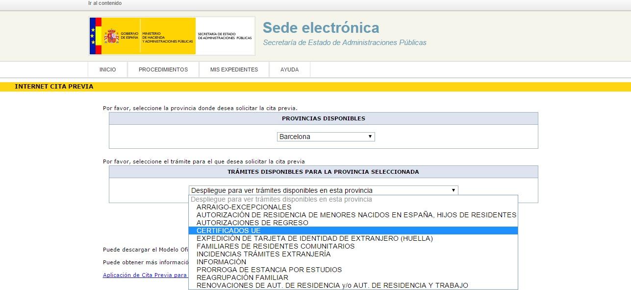The width and height of the screenshot is (631, 300).
Task: Click the AYUDA menu item
Action: [x=289, y=69]
